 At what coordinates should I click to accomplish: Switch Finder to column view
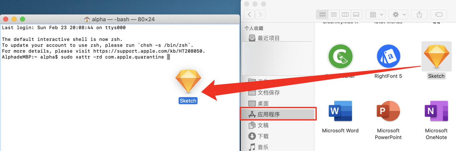tap(345, 14)
